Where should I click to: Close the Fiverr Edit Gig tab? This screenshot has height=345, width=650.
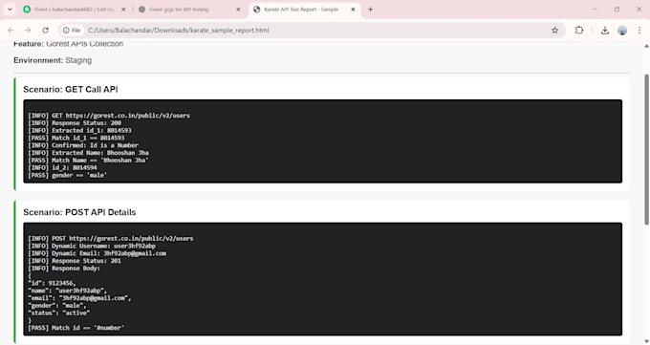(123, 10)
